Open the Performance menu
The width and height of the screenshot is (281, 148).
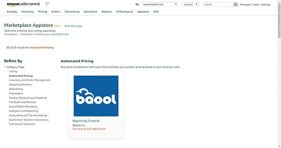click(x=124, y=12)
